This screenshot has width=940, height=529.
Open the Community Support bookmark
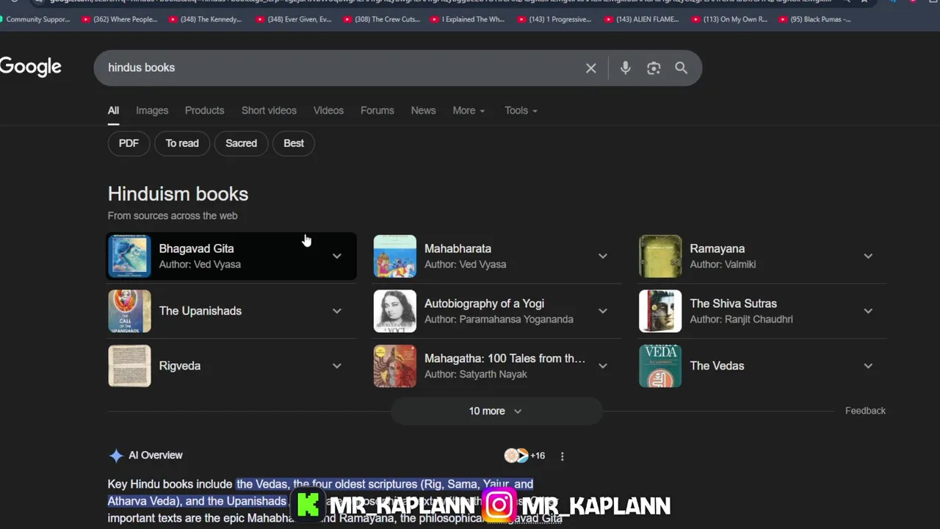tap(35, 19)
